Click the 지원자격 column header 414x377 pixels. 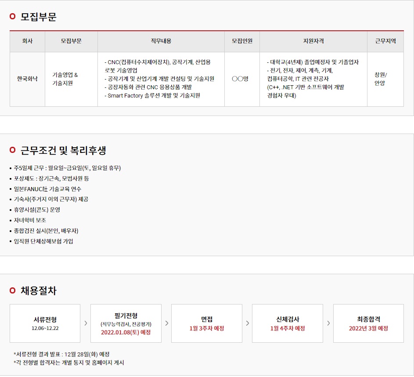tap(313, 41)
